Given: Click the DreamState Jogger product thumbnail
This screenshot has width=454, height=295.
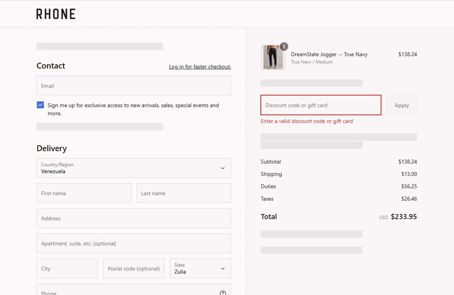Looking at the screenshot, I should [273, 57].
